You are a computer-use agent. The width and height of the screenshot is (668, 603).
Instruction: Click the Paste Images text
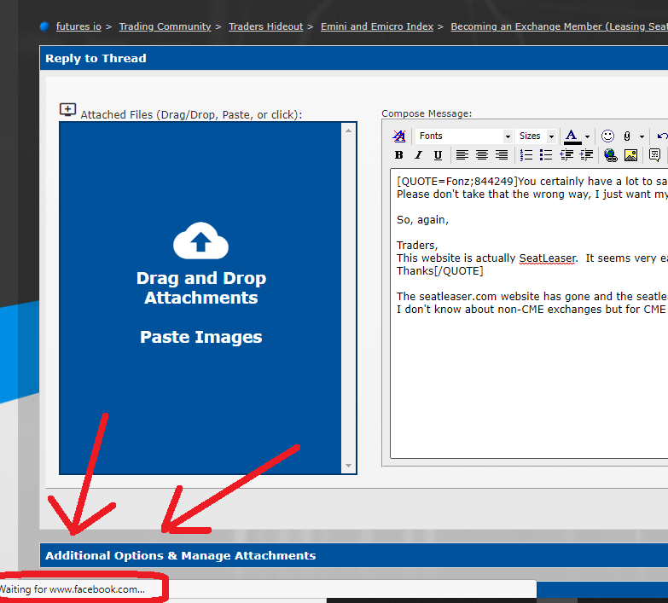[x=201, y=337]
